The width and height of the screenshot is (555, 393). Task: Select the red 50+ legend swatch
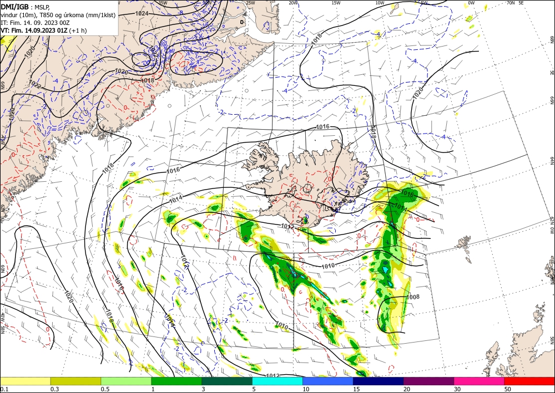pos(529,381)
